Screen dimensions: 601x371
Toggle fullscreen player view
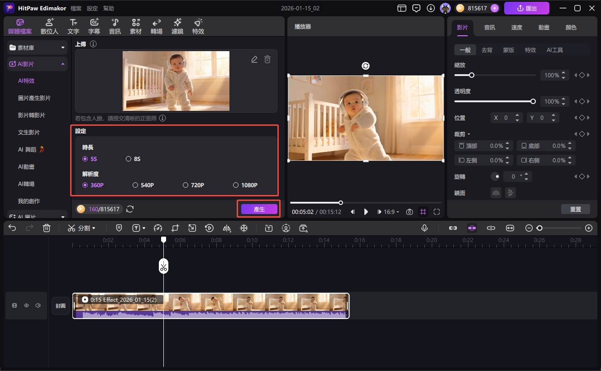click(437, 212)
